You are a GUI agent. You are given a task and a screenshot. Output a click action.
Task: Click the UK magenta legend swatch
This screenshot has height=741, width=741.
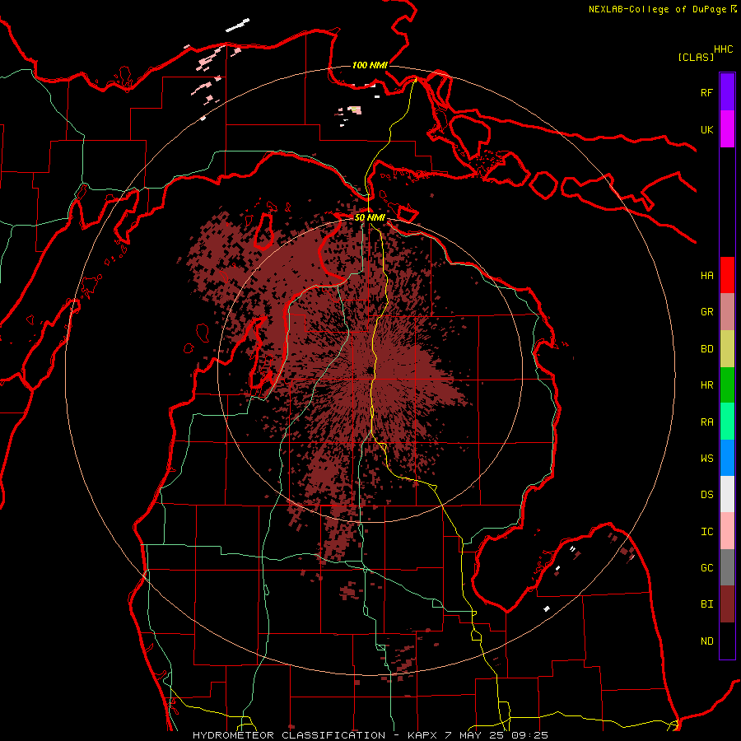click(x=727, y=129)
